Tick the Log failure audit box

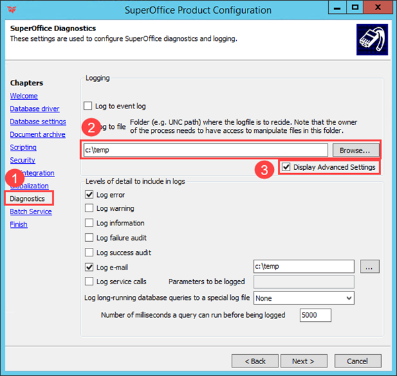coord(89,238)
